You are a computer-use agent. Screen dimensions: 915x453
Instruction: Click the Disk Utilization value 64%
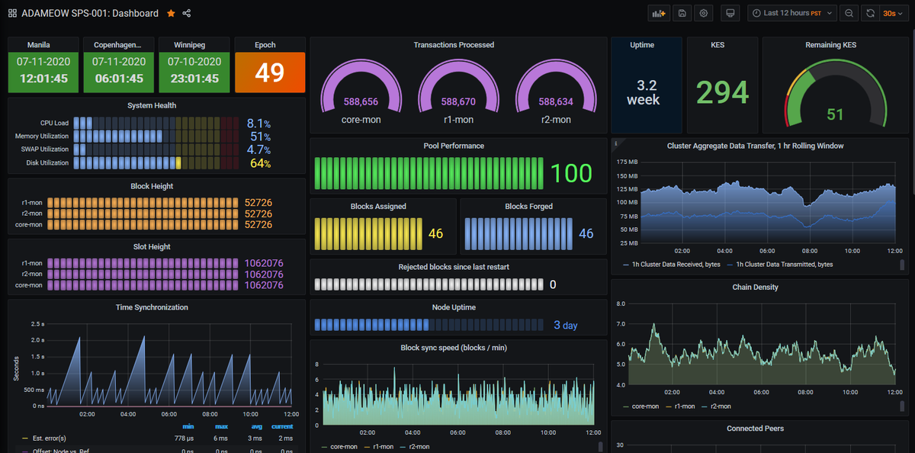[261, 163]
